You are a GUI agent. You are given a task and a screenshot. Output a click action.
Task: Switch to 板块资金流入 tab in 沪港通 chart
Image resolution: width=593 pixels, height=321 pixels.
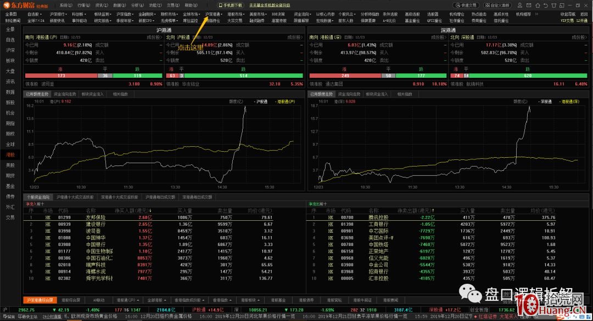coord(93,94)
